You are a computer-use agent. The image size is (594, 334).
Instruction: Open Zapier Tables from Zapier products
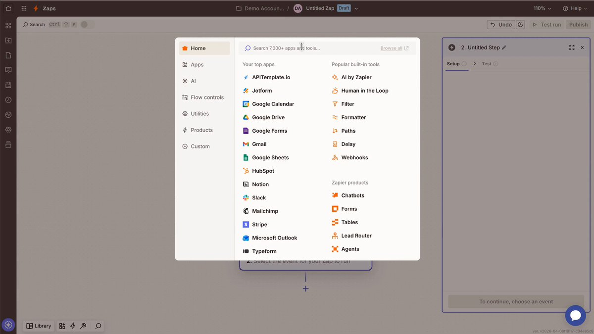pyautogui.click(x=349, y=222)
